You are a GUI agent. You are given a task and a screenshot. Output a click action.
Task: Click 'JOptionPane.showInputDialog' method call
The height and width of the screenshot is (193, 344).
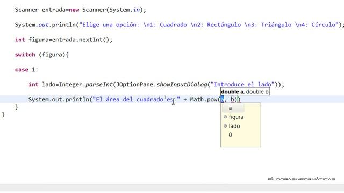[161, 85]
